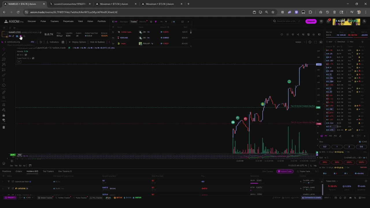The width and height of the screenshot is (370, 208).
Task: Edit trade presets with pencil icon
Action: (340, 136)
